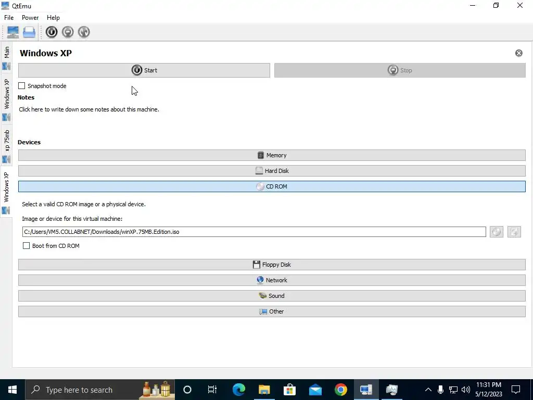Enable Snapshot mode checkbox
The height and width of the screenshot is (400, 533).
pyautogui.click(x=22, y=86)
